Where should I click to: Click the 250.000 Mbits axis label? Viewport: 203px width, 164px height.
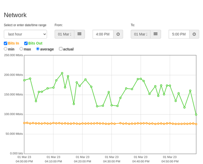tap(13, 55)
